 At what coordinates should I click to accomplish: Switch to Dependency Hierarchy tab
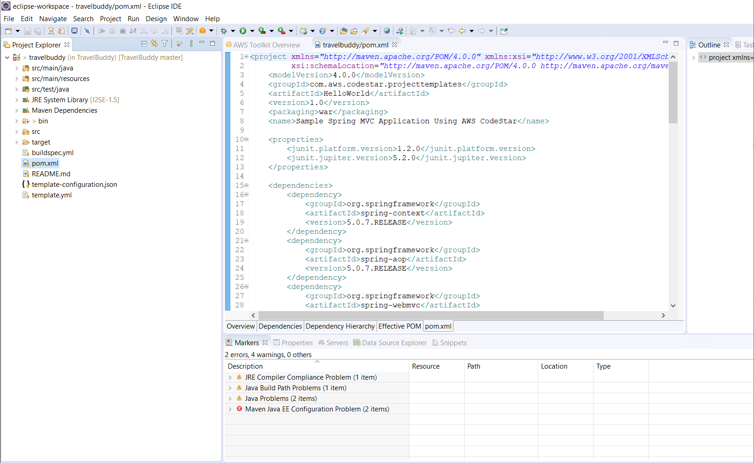tap(340, 326)
